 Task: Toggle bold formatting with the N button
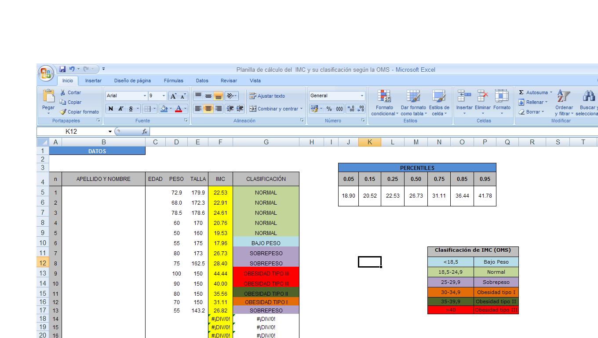pos(110,108)
